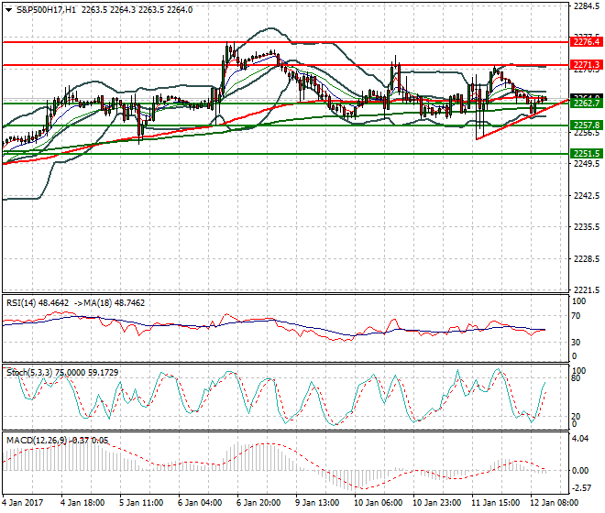Click the 9 Jan 13:00 time axis label
The height and width of the screenshot is (513, 605).
pos(317,503)
